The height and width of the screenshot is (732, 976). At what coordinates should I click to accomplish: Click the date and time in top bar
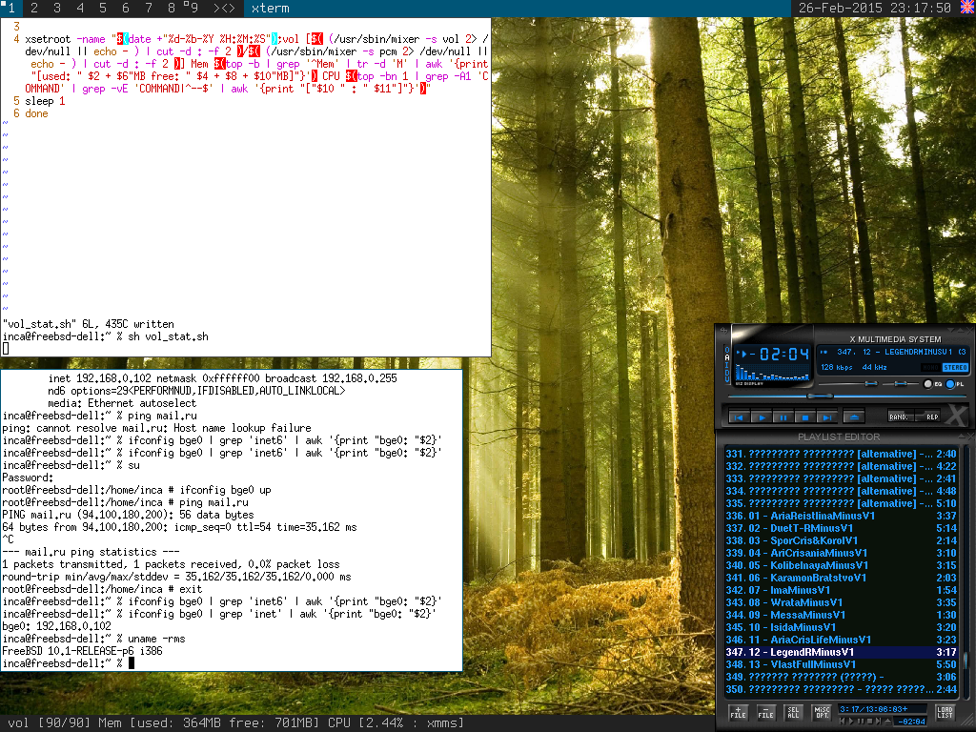tap(875, 8)
